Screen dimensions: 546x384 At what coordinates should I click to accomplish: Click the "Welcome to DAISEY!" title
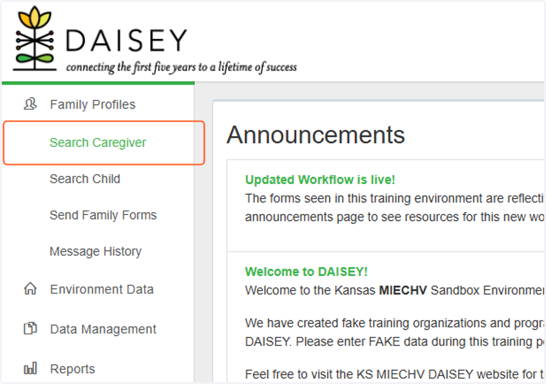[306, 272]
